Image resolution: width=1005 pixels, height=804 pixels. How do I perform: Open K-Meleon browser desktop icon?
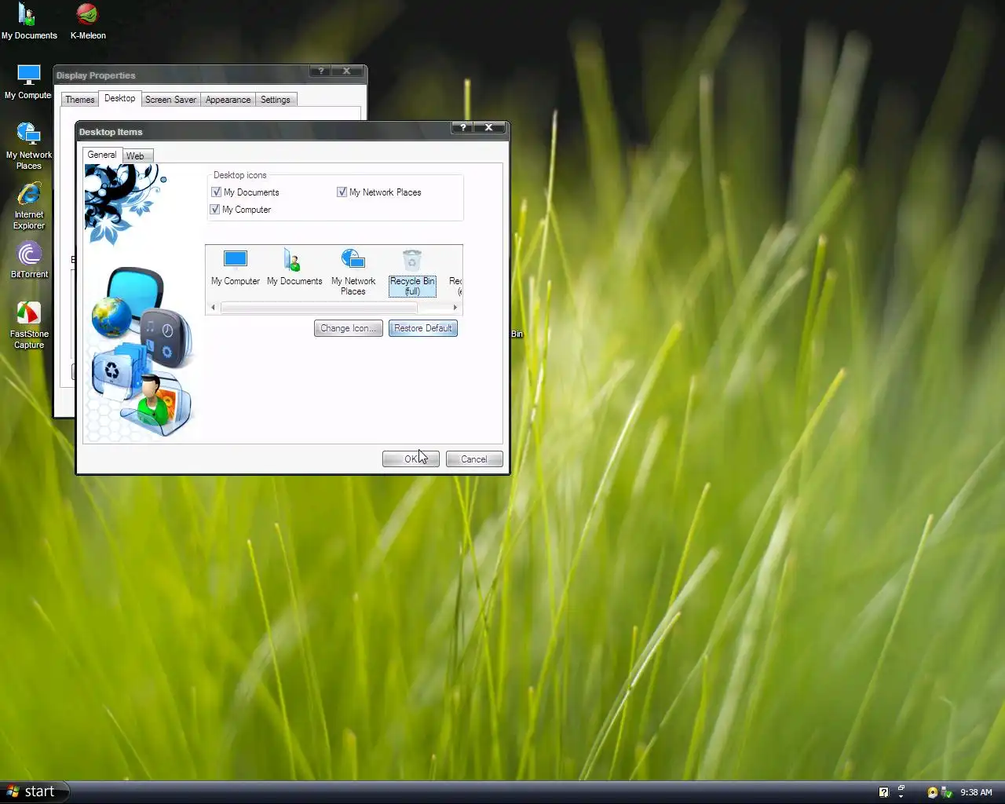[88, 21]
